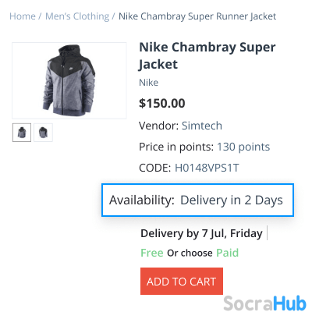Select the first front-view jacket thumbnail
The width and height of the screenshot is (312, 312).
tap(22, 133)
